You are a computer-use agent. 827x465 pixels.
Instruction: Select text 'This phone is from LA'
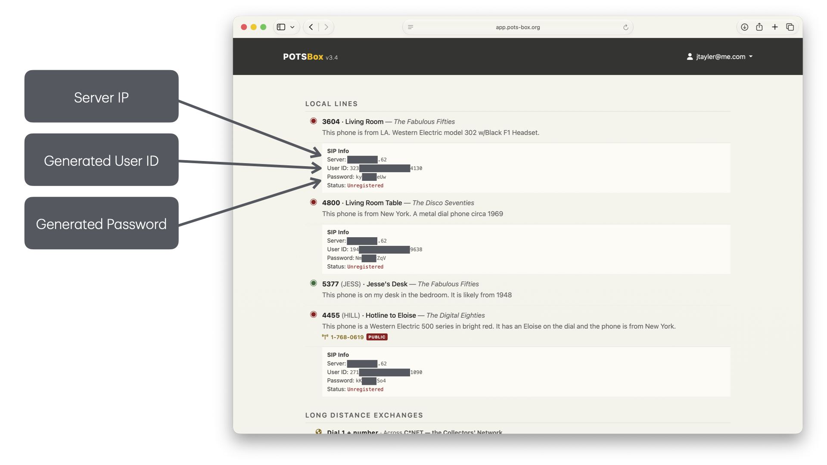tap(355, 133)
